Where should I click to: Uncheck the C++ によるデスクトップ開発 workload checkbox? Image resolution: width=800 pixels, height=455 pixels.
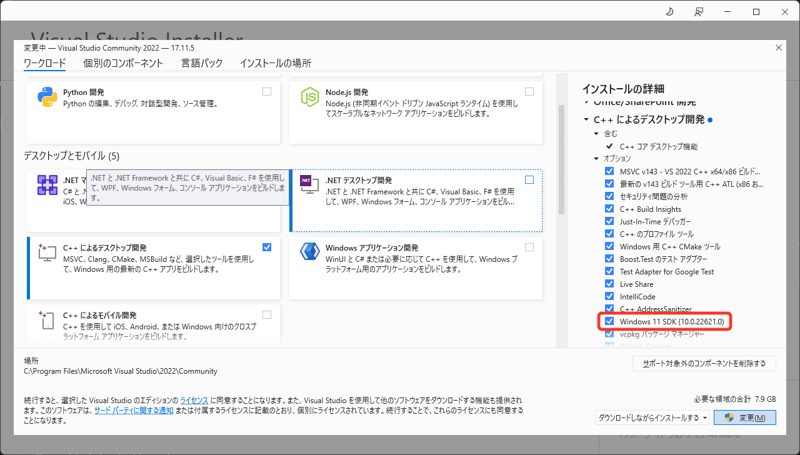pyautogui.click(x=267, y=247)
